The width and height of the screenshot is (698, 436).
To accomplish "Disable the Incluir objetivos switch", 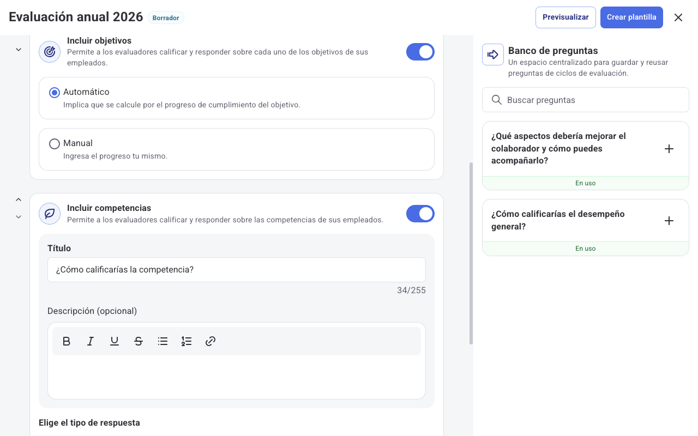I will (420, 52).
